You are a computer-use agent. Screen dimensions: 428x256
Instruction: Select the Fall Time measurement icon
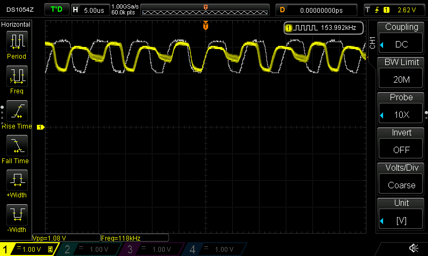(17, 145)
